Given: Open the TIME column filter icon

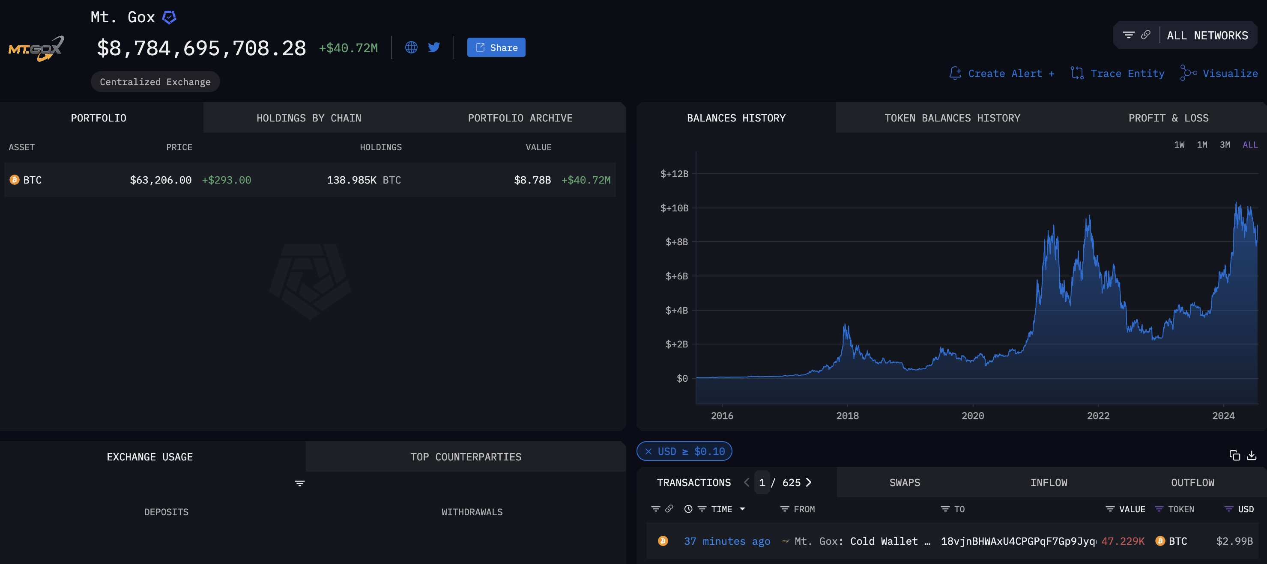Looking at the screenshot, I should (x=702, y=509).
